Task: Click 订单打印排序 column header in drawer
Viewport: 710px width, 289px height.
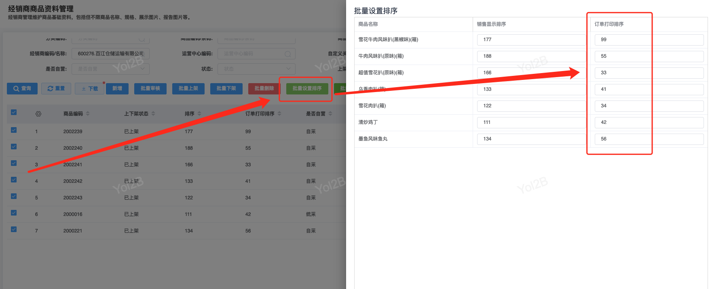Action: pyautogui.click(x=609, y=24)
